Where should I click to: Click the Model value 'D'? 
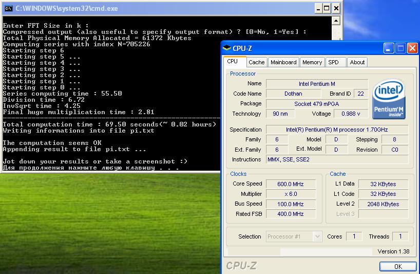[336, 139]
